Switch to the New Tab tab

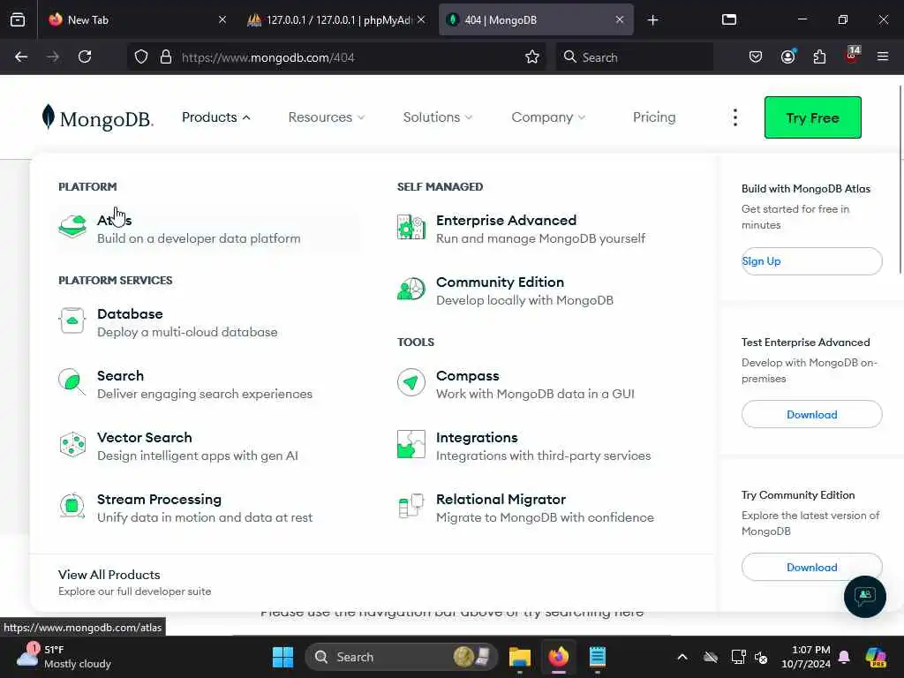[x=136, y=20]
